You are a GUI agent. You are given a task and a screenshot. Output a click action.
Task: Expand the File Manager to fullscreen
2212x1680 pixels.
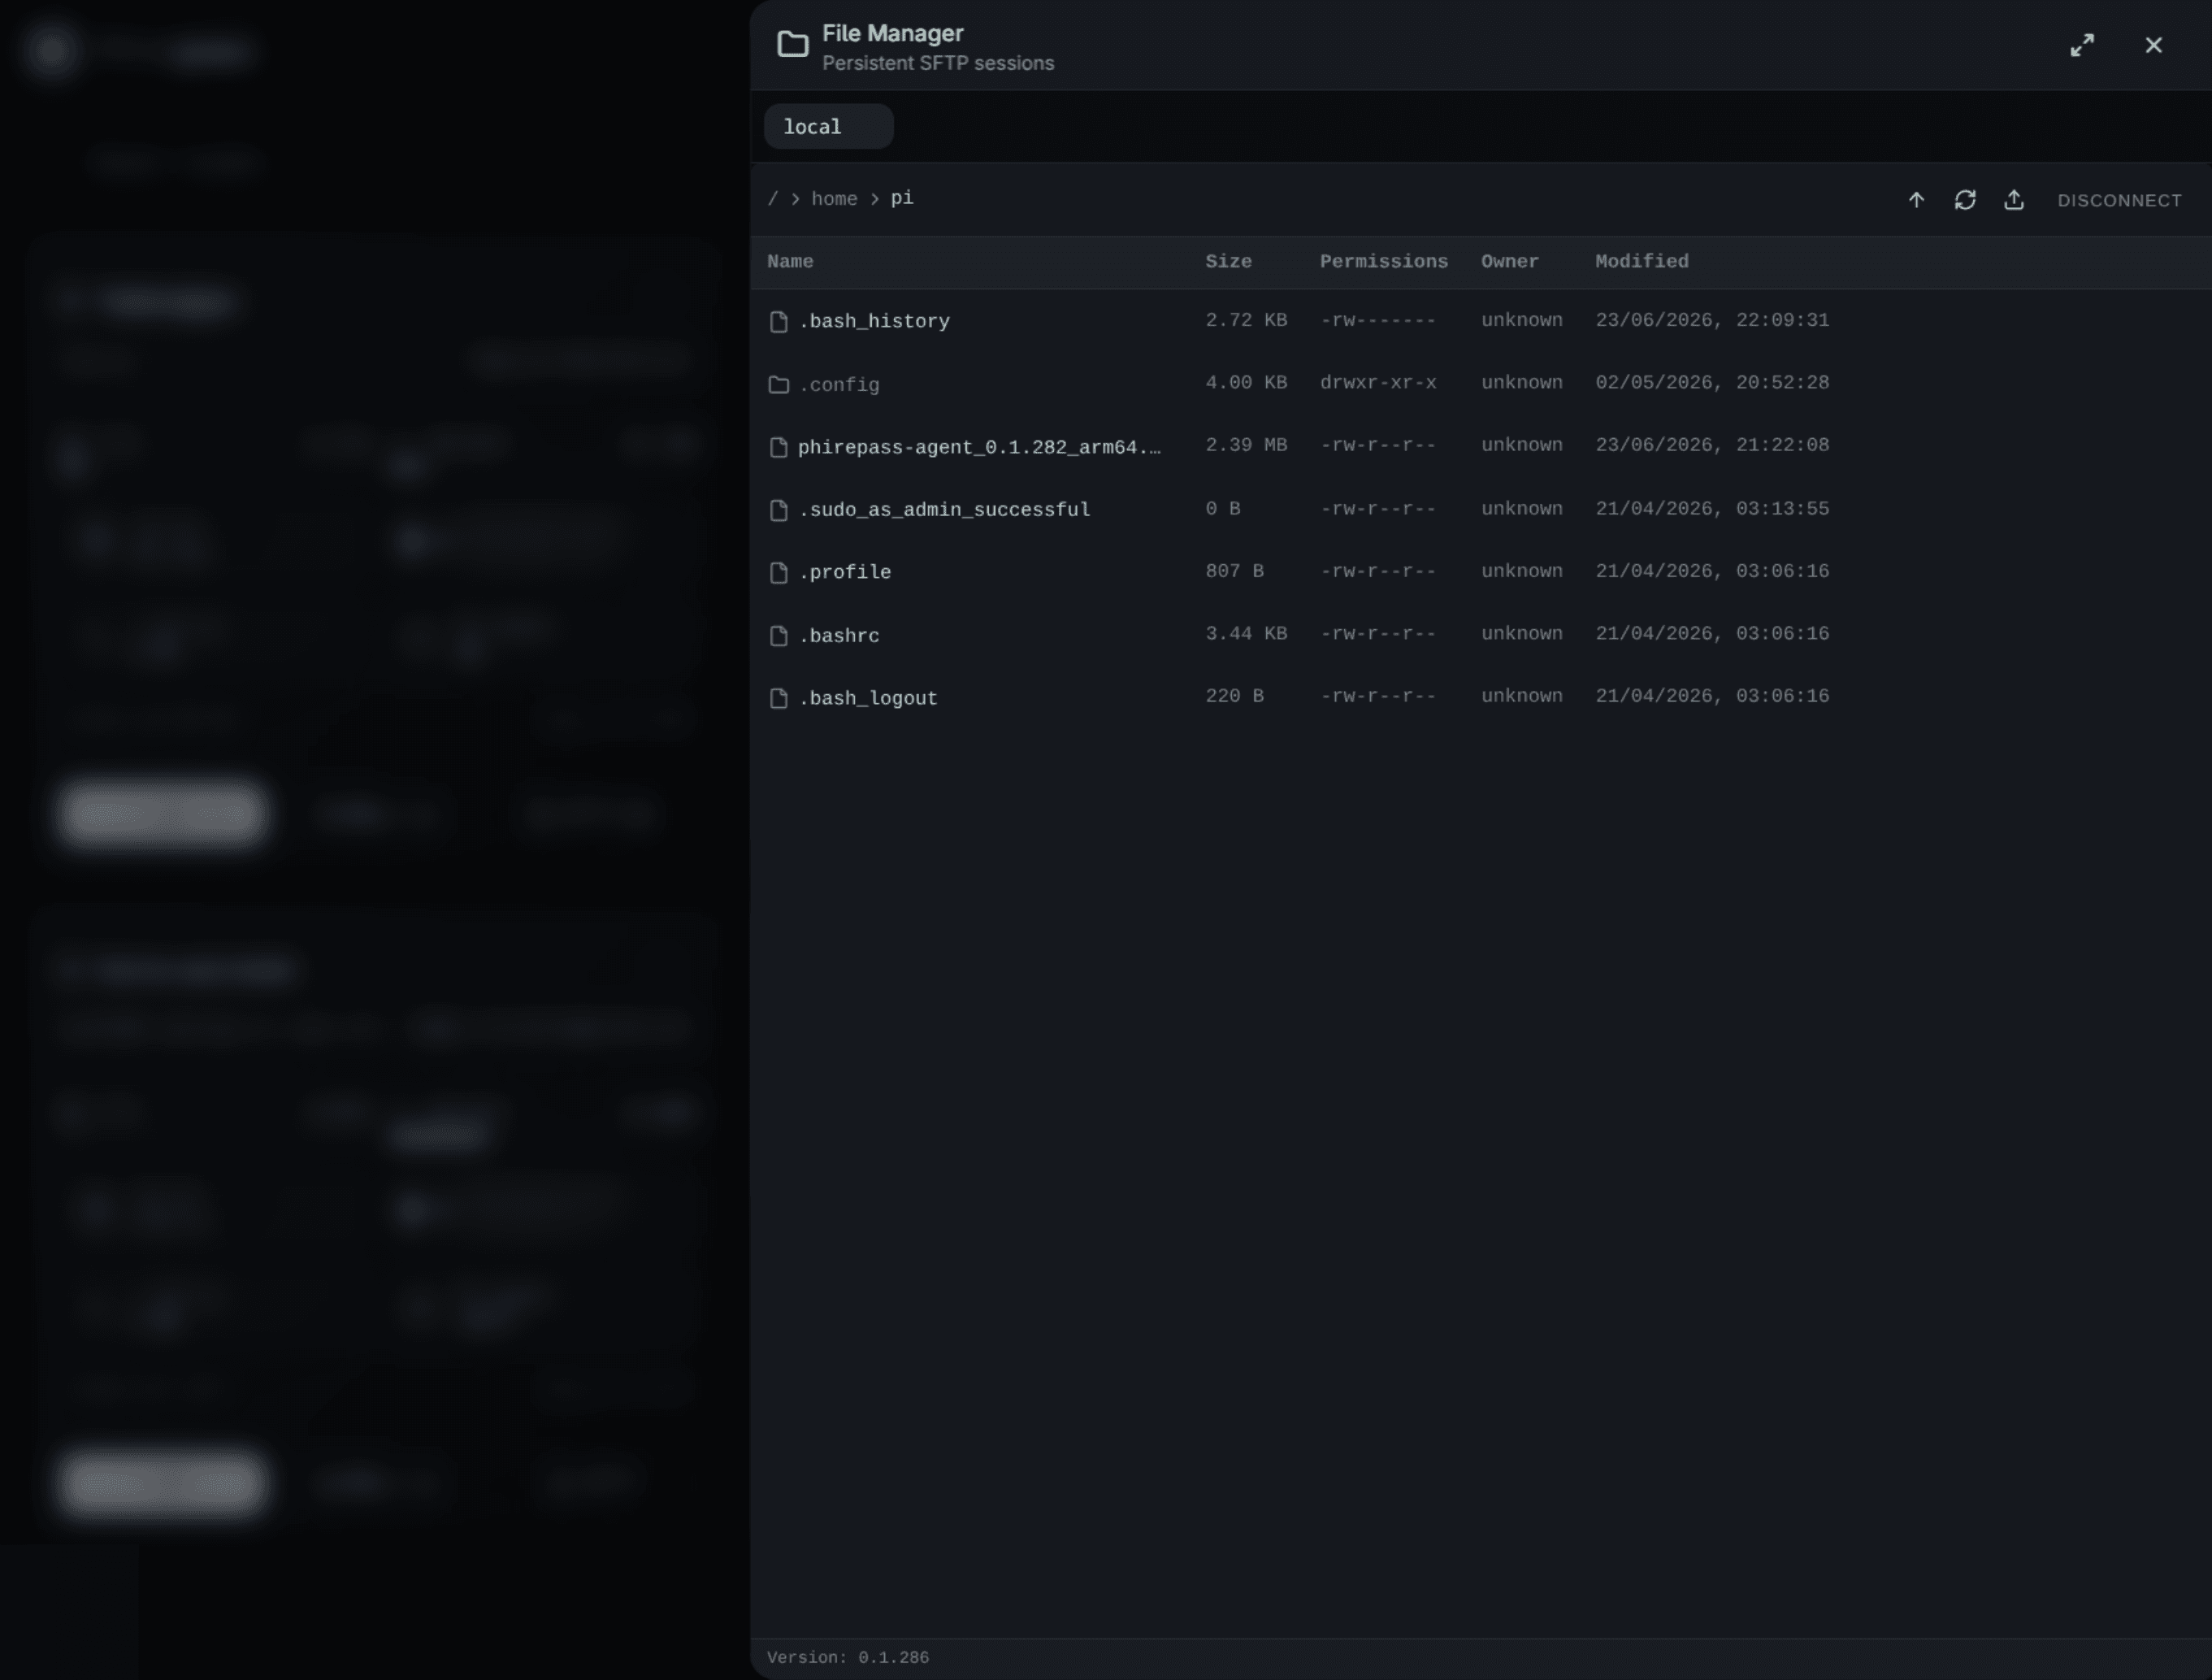(2082, 45)
